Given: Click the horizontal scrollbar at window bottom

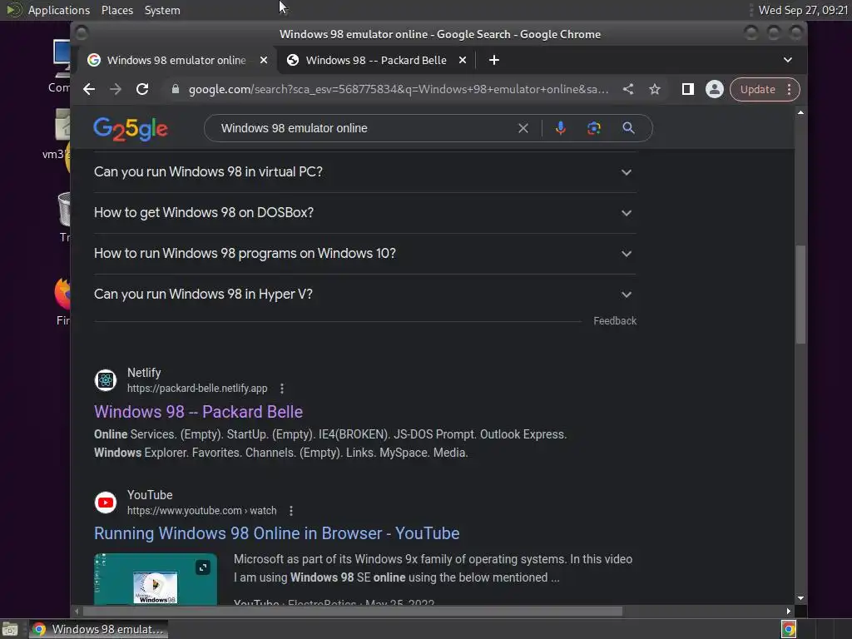Looking at the screenshot, I should pos(352,612).
